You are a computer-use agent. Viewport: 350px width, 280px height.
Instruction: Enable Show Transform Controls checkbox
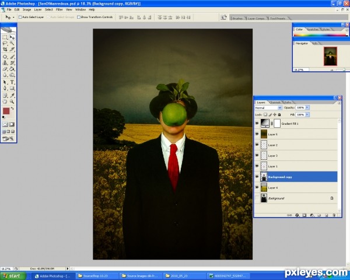pos(79,17)
